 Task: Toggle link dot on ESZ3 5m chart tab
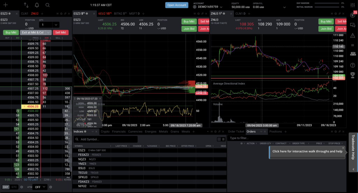[x=87, y=14]
